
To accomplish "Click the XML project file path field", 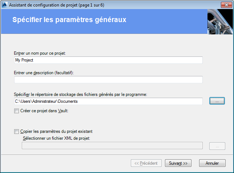I will coord(112,145).
